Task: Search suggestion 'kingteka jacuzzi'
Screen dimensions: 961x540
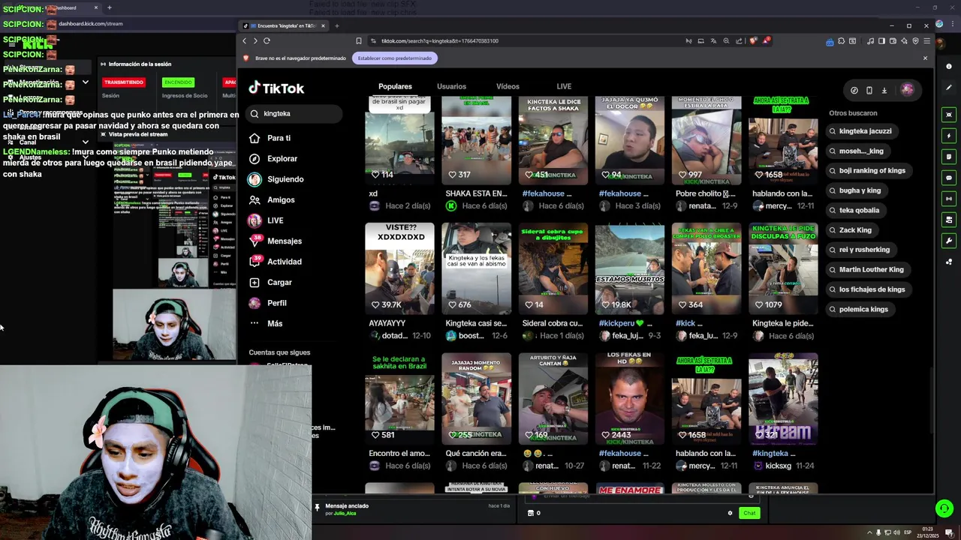Action: [861, 131]
